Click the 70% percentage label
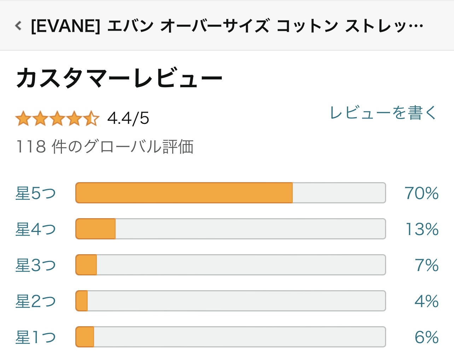The image size is (454, 364). coord(421,192)
